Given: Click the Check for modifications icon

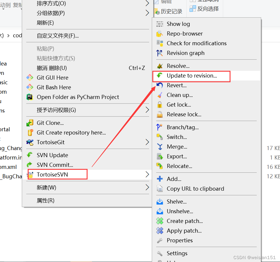Looking at the screenshot, I should pos(160,43).
